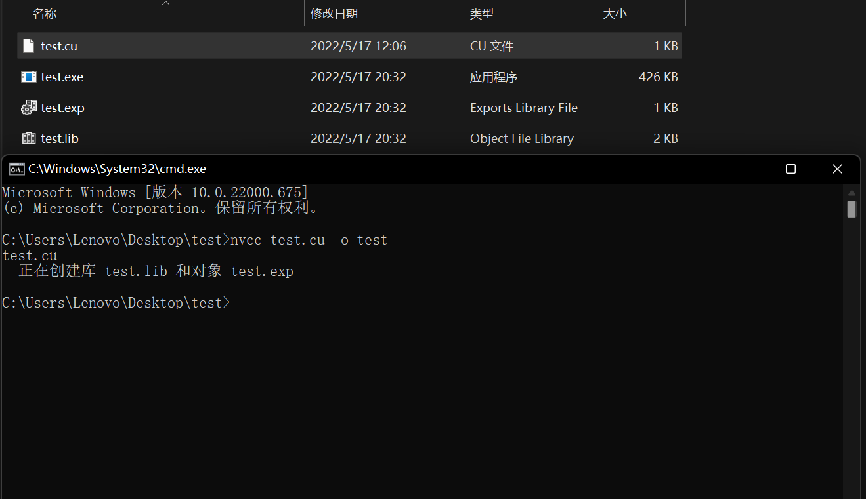Click the nvcc test.cu -o test command
This screenshot has height=499, width=866.
(x=309, y=240)
